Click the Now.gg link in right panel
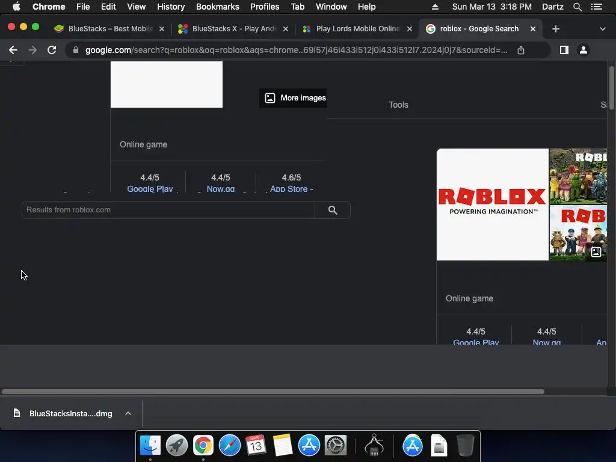The height and width of the screenshot is (462, 616). [x=546, y=342]
